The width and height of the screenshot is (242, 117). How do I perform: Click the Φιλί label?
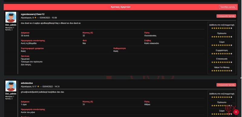point(85,41)
